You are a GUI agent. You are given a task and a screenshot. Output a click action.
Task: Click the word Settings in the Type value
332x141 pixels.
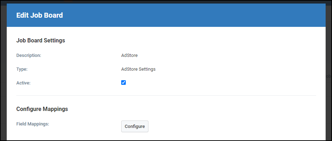(147, 69)
